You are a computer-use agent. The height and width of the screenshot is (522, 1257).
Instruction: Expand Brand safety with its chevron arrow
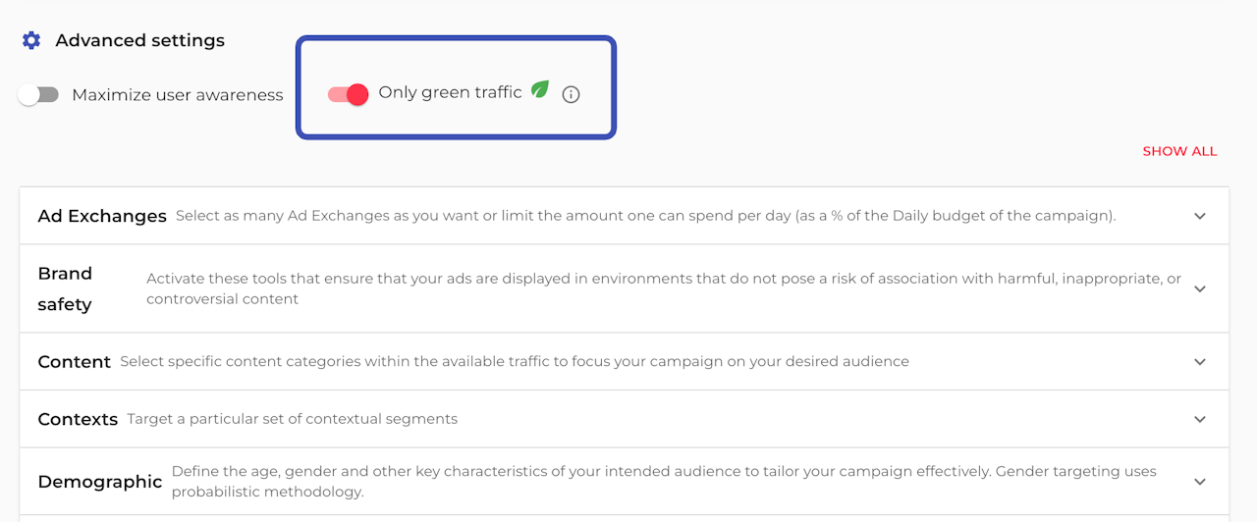1200,288
